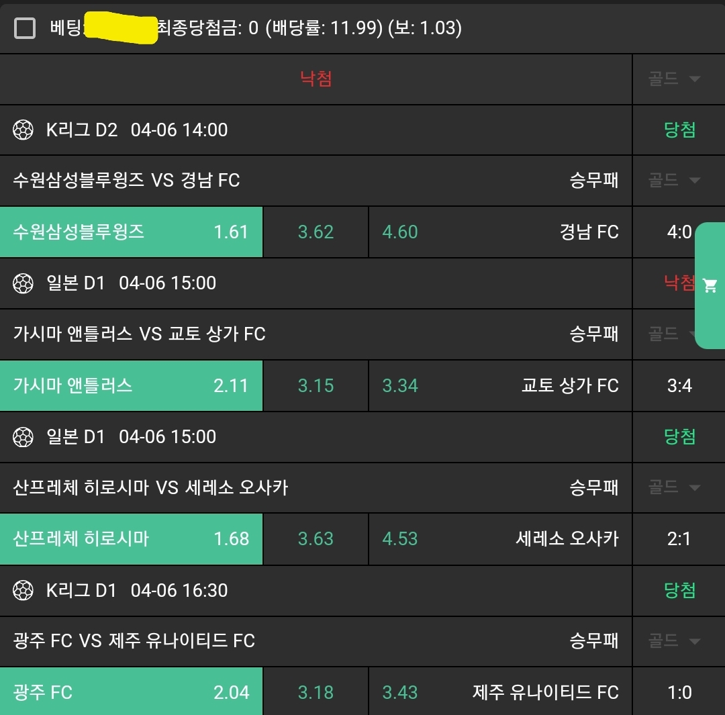Select 제주 유나이티드 FC odds 3.43
Image resolution: width=725 pixels, height=715 pixels.
pyautogui.click(x=500, y=692)
